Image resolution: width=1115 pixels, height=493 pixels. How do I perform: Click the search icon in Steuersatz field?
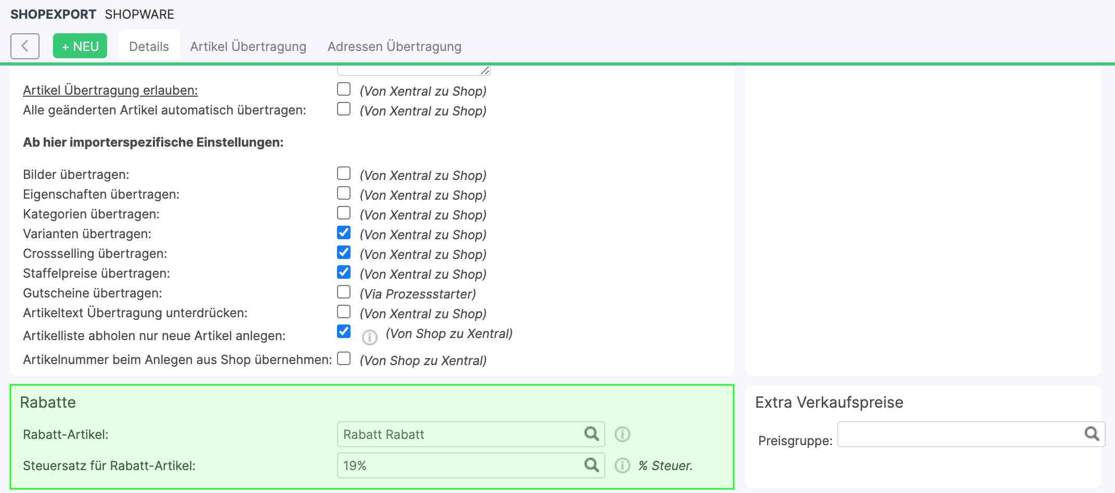tap(591, 465)
